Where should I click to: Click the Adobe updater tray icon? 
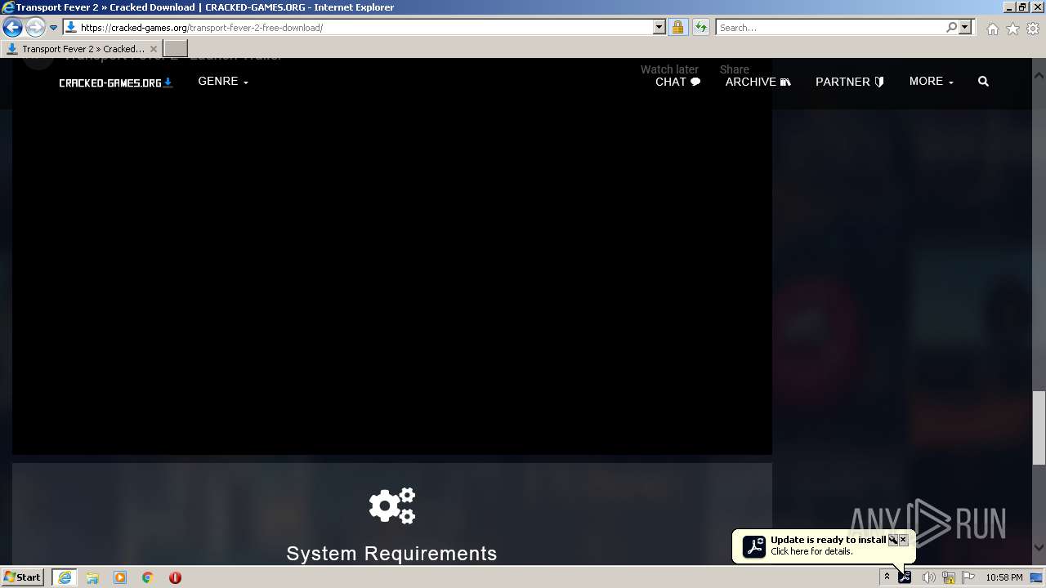coord(905,577)
